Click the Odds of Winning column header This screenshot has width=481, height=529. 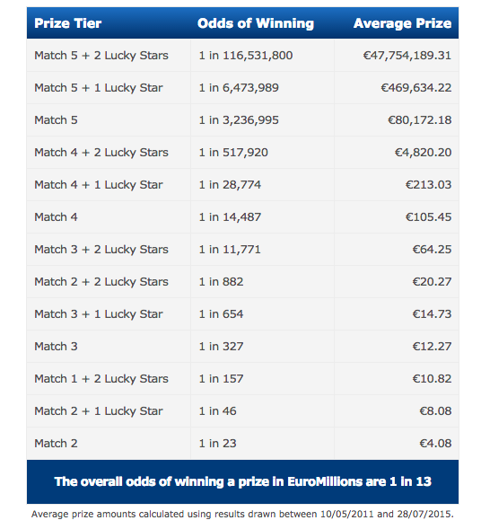[x=256, y=23]
